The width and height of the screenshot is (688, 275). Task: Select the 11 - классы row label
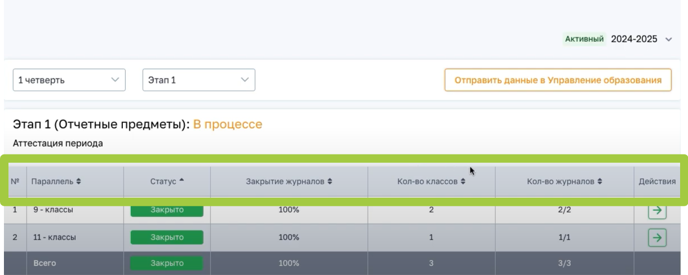point(52,237)
